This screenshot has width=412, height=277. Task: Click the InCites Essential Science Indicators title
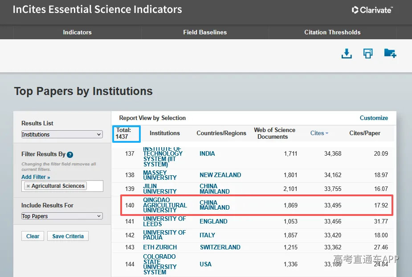pyautogui.click(x=97, y=9)
